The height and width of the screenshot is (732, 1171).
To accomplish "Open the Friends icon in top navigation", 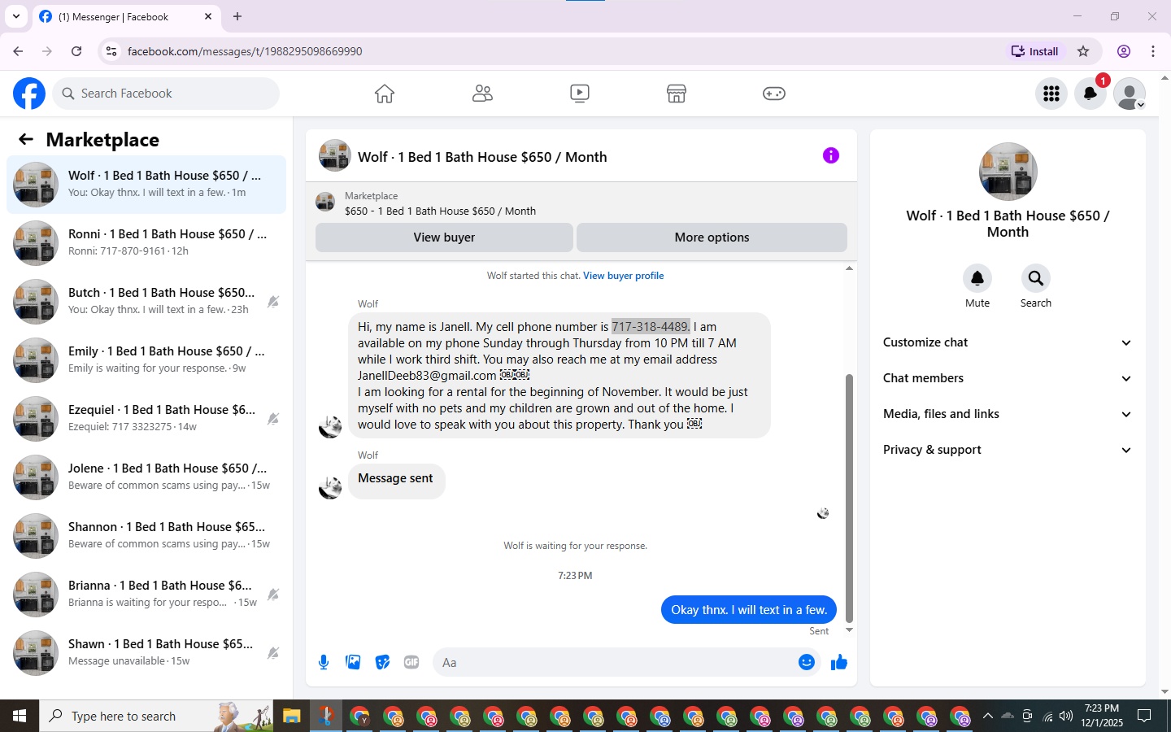I will (482, 94).
